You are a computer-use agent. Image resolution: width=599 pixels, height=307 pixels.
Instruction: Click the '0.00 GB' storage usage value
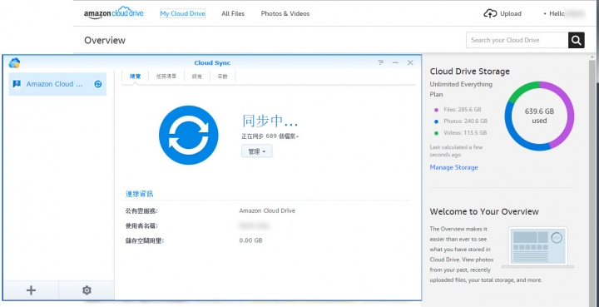coord(250,240)
